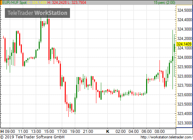
Task: Click the last green candle at chart right edge
Action: point(174,48)
